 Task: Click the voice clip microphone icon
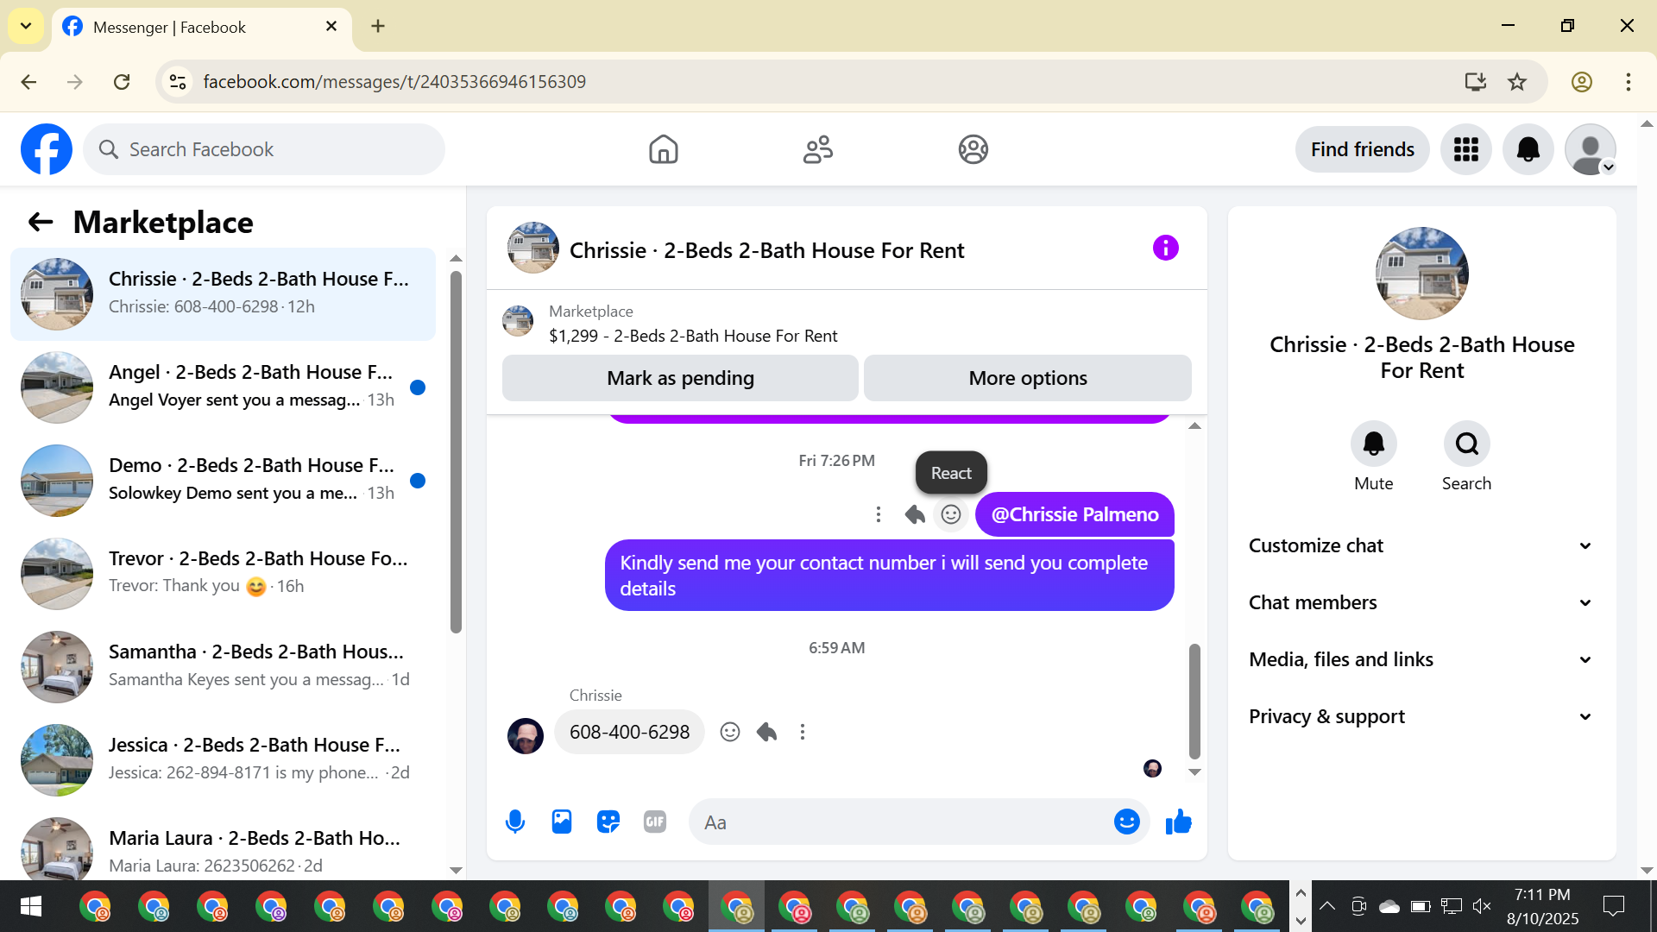[515, 822]
